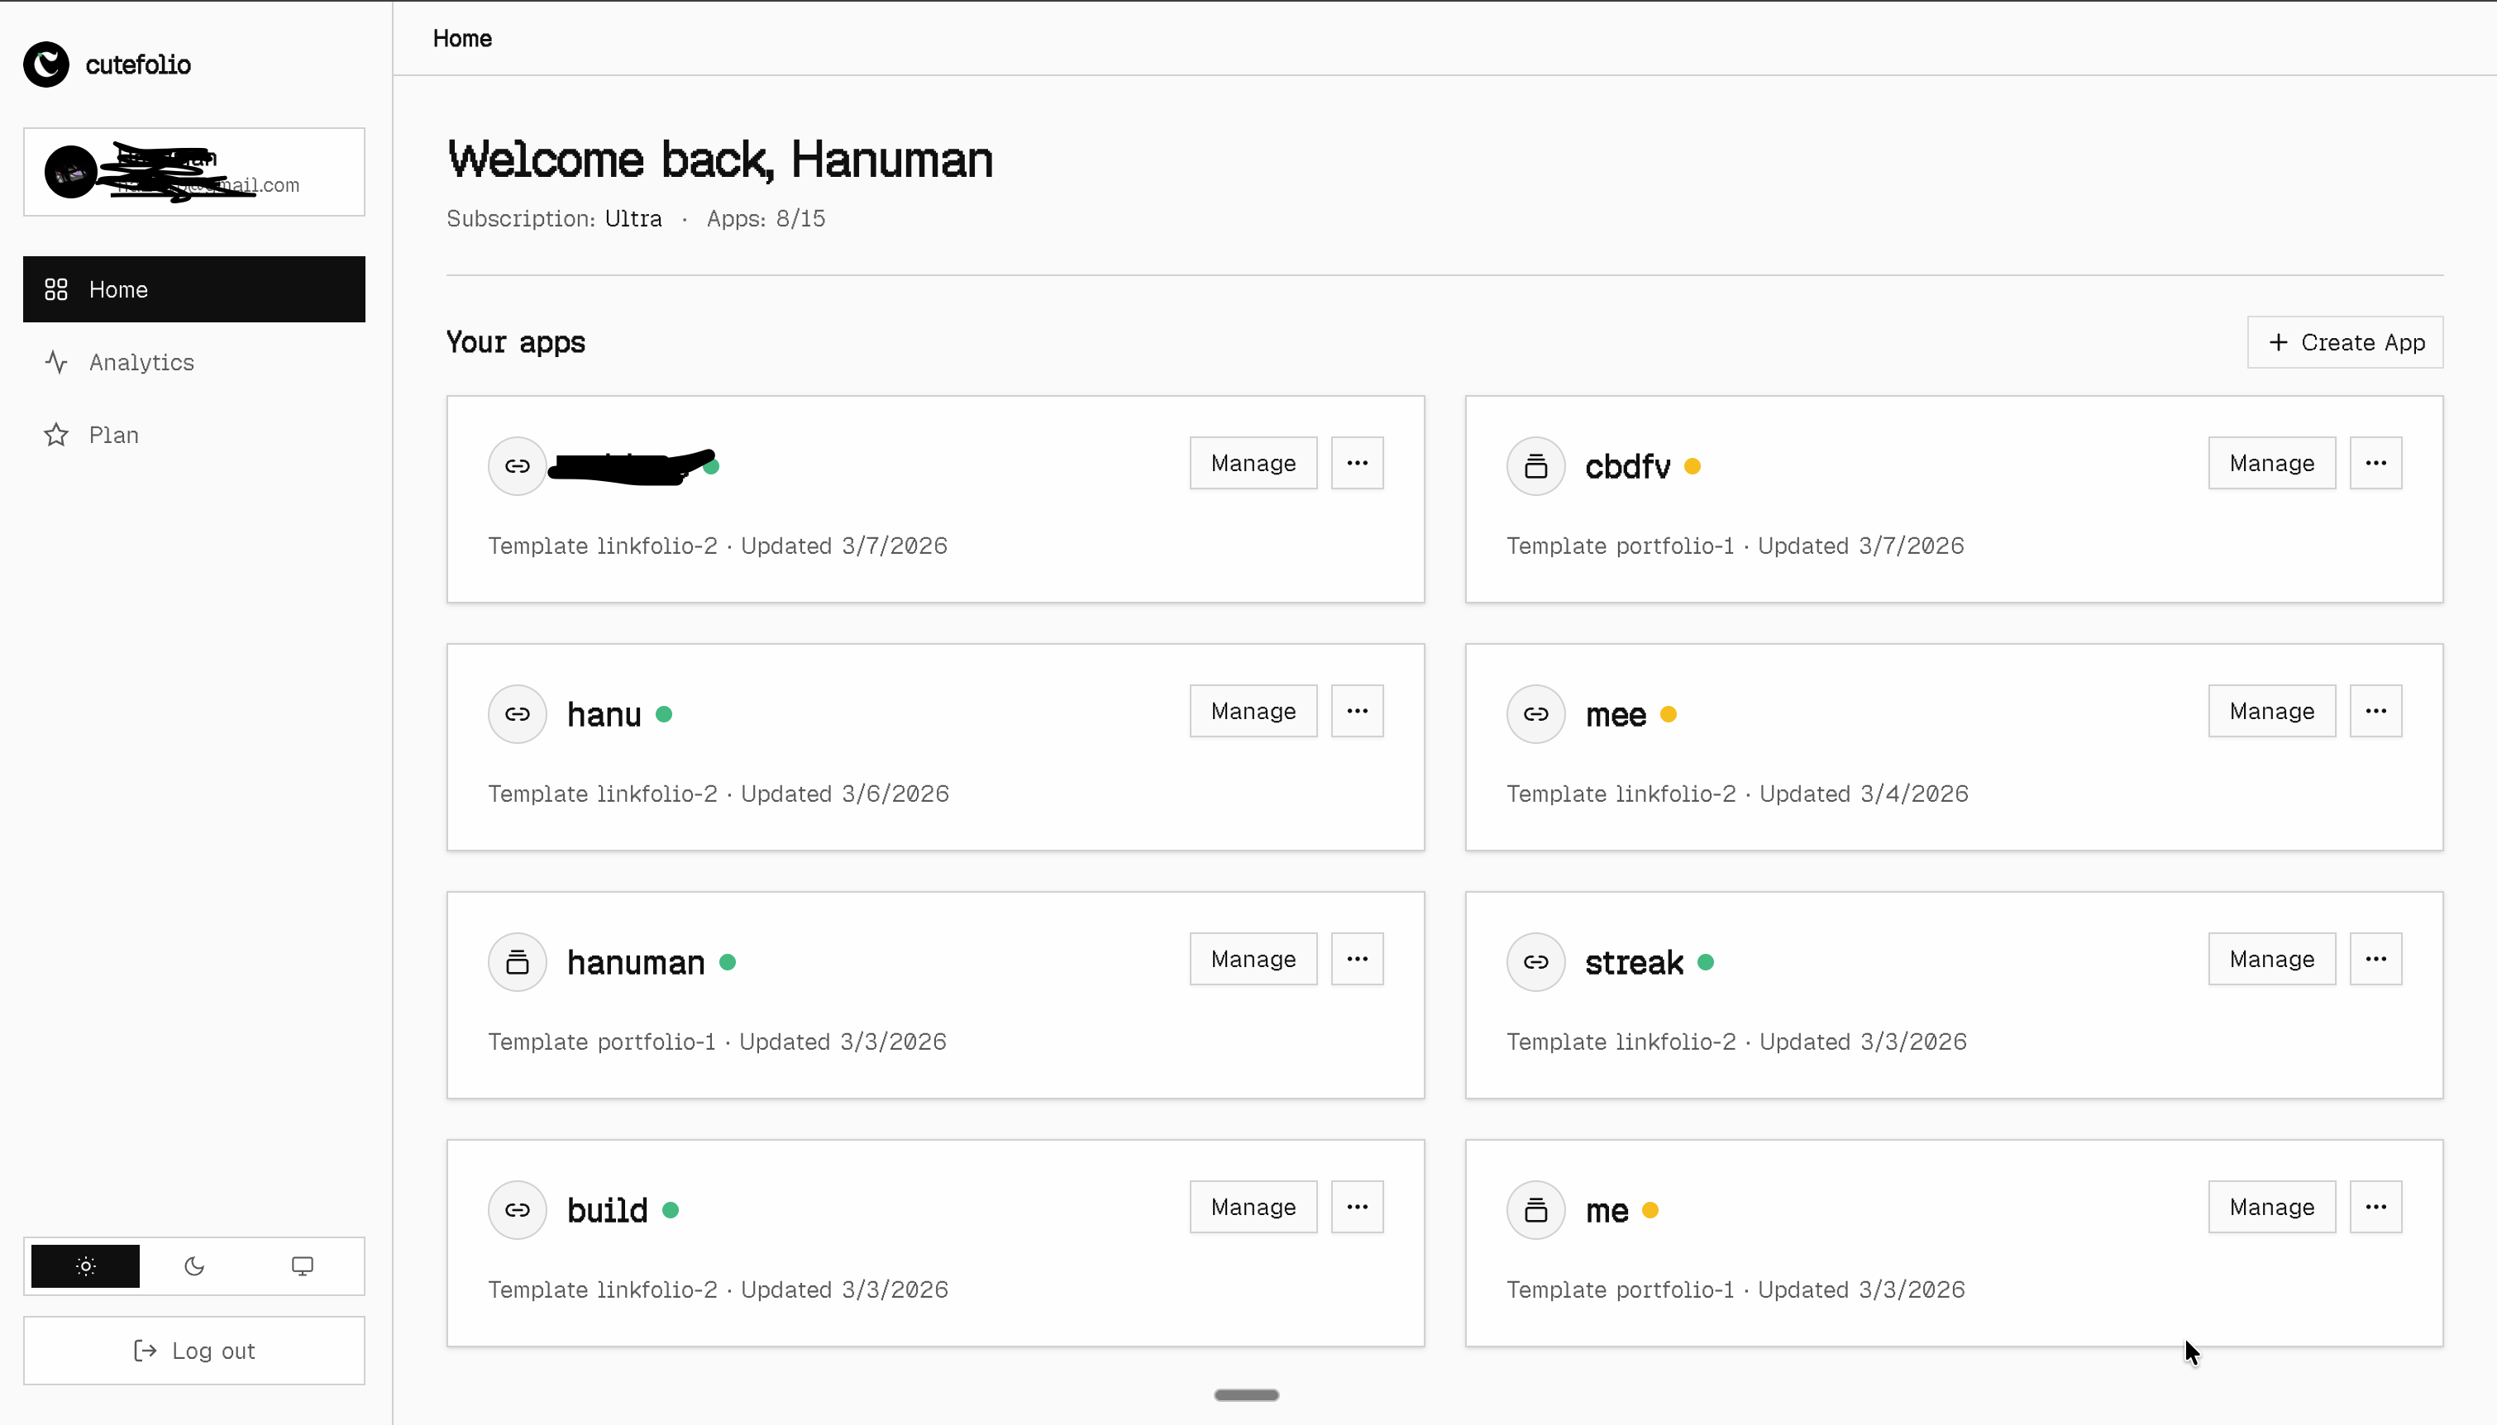The height and width of the screenshot is (1425, 2497).
Task: Click the Create App button
Action: [2344, 342]
